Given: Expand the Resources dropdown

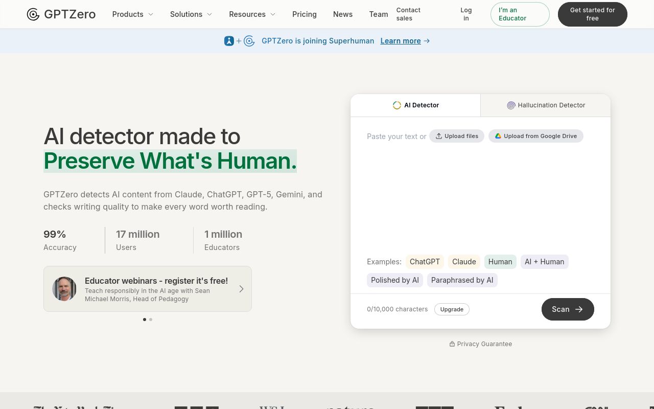Looking at the screenshot, I should click(252, 14).
